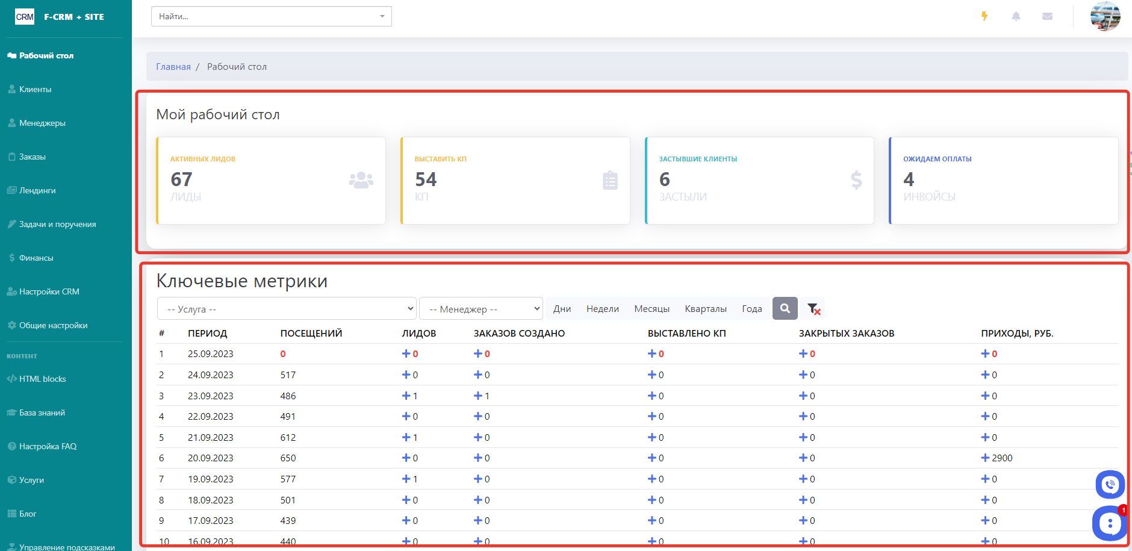Switch metrics grouping to Недели
The image size is (1132, 551).
tap(602, 309)
